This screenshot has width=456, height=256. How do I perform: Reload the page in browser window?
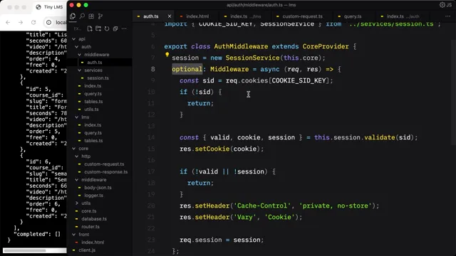coord(33,22)
